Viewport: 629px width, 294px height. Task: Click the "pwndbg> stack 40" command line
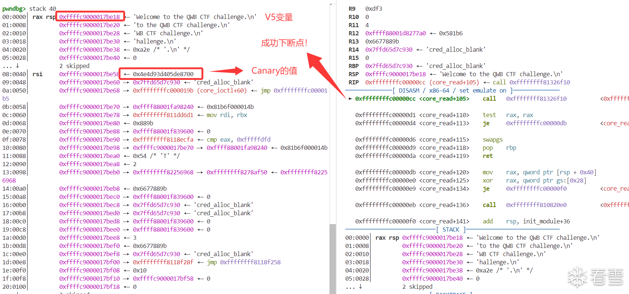(29, 9)
